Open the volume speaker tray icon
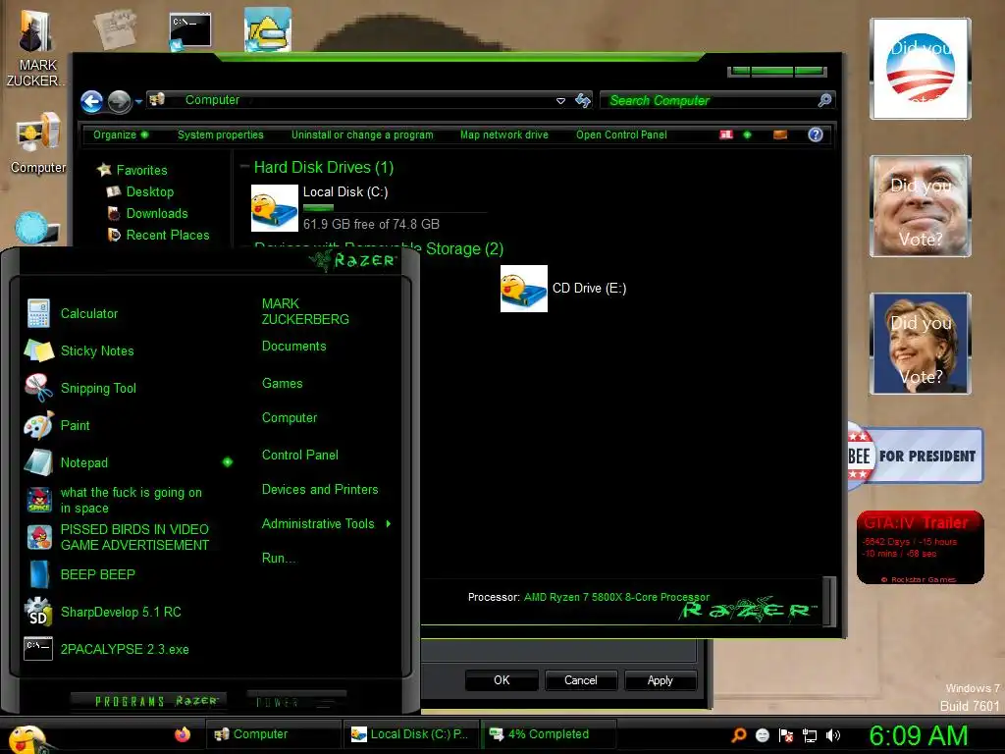Viewport: 1005px width, 754px height. 832,735
